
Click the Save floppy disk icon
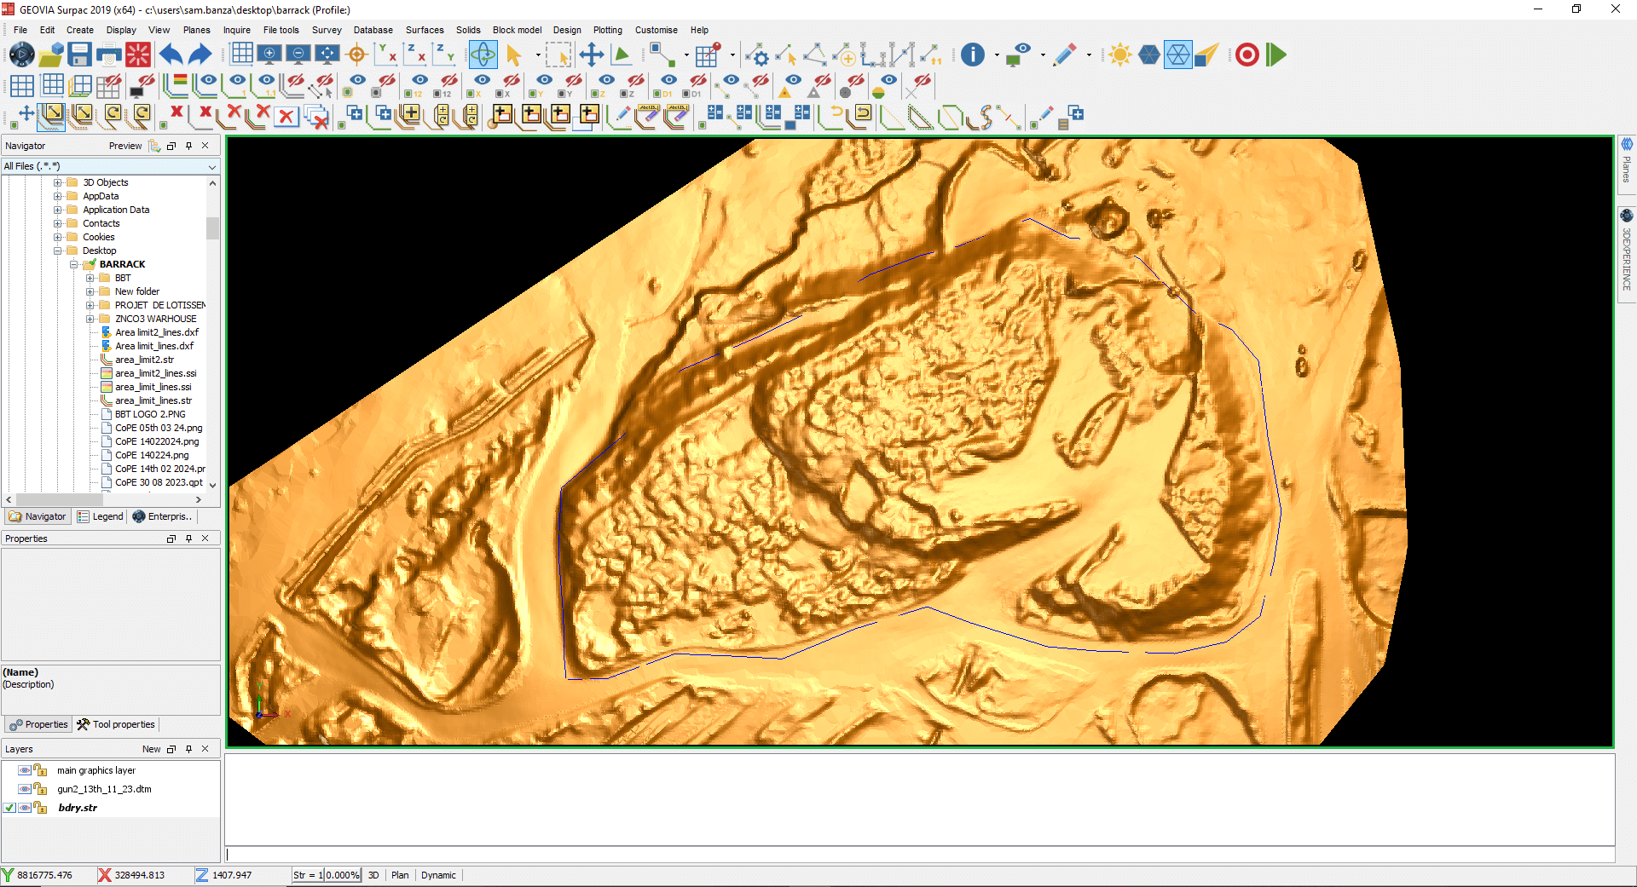pos(79,55)
